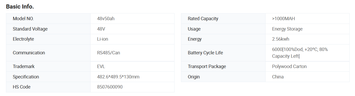The width and height of the screenshot is (355, 96).
Task: Click the Electrolyte Li-ion value
Action: 102,39
